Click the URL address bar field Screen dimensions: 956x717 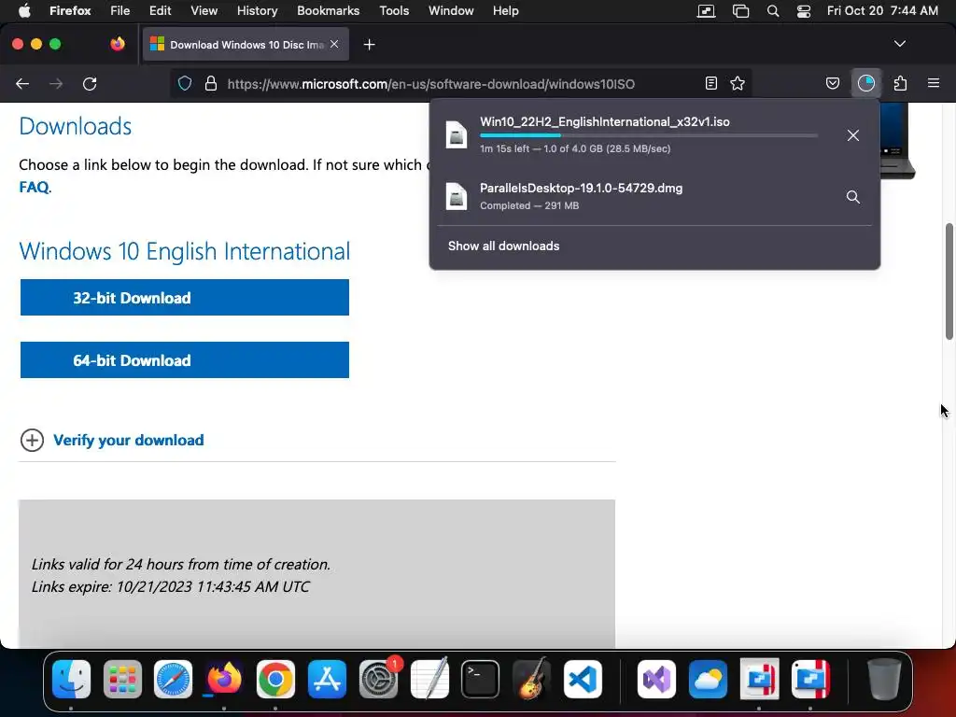461,83
